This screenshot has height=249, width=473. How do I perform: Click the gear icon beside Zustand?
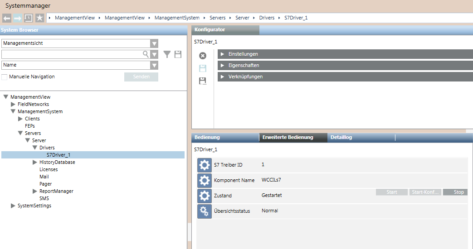pos(205,196)
